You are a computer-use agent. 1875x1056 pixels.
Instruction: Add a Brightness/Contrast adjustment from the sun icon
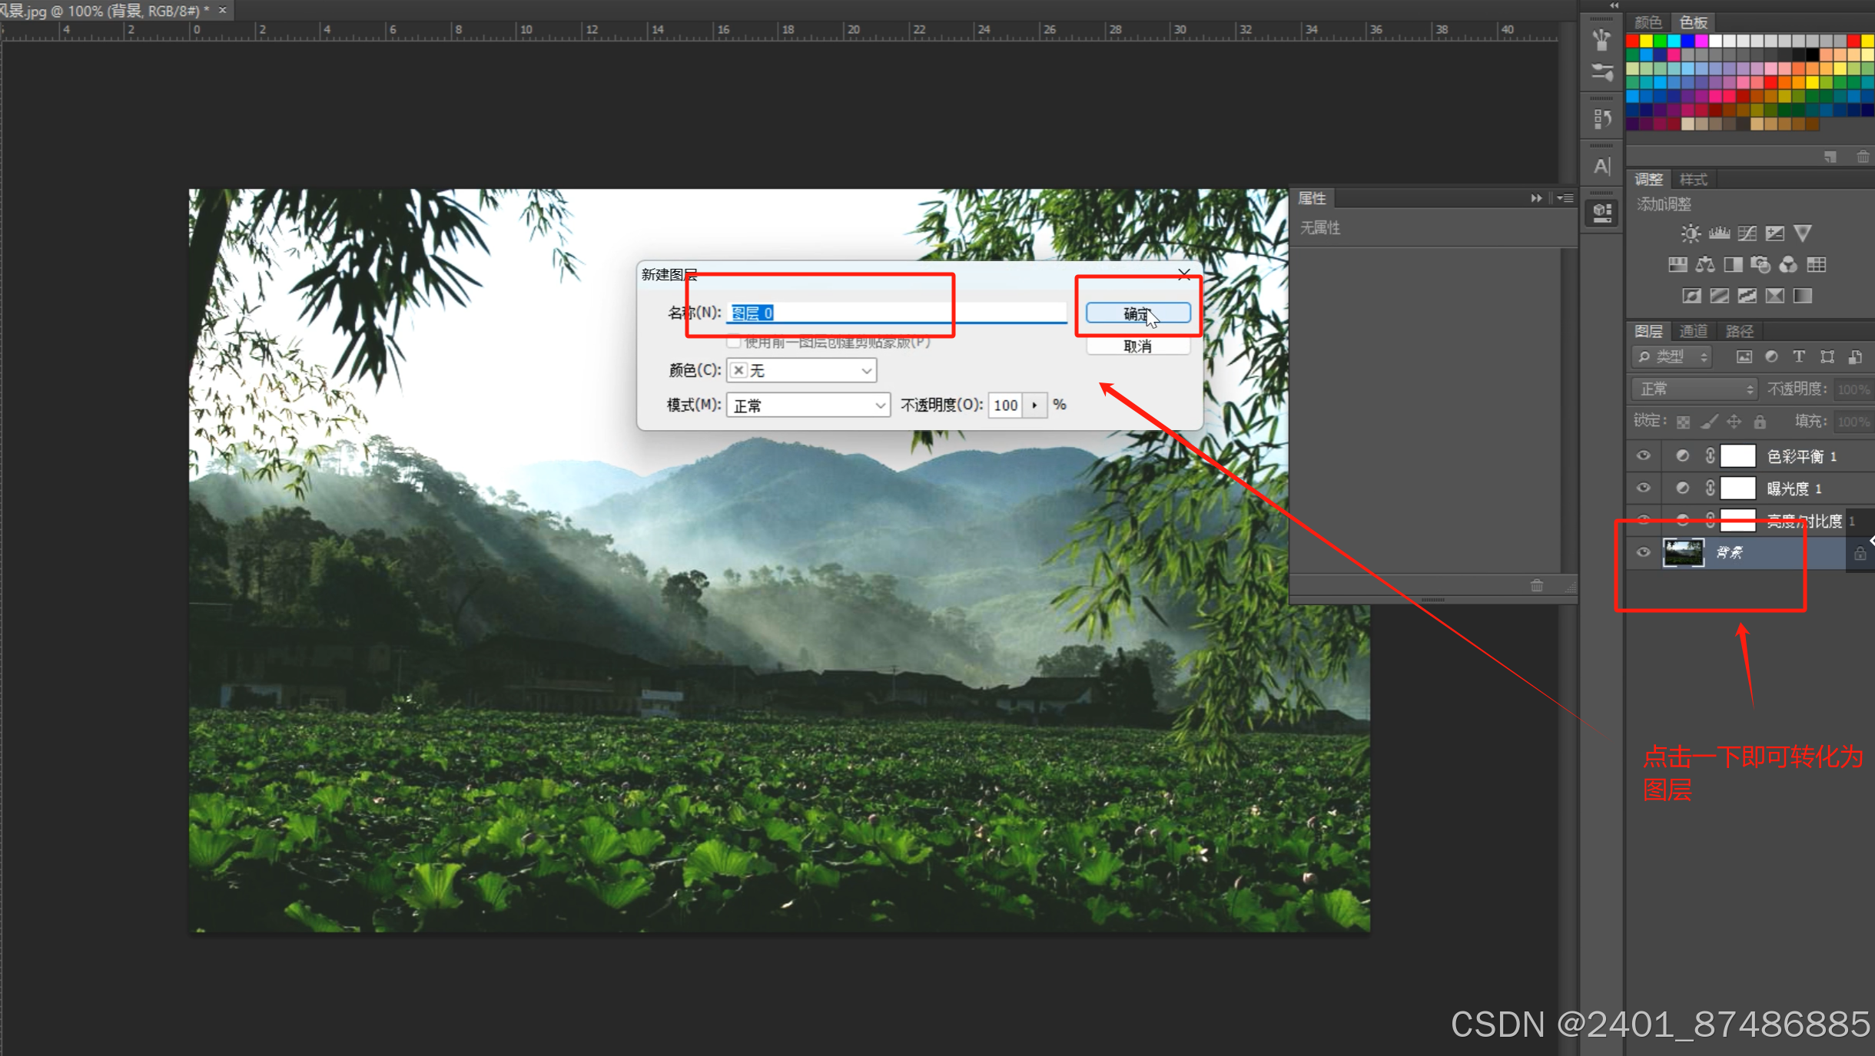[1691, 233]
